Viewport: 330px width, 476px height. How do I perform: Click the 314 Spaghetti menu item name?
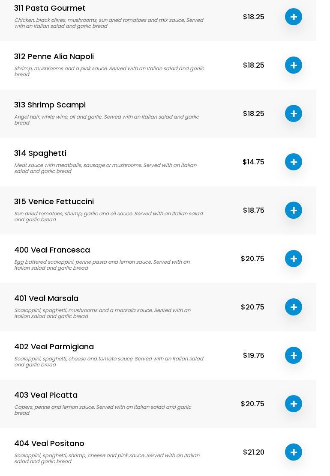pos(40,153)
